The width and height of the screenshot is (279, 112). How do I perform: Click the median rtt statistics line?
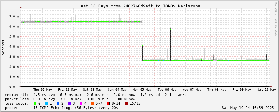click(x=96, y=95)
